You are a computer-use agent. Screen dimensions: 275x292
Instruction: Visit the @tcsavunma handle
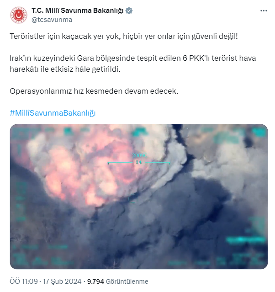pyautogui.click(x=52, y=20)
